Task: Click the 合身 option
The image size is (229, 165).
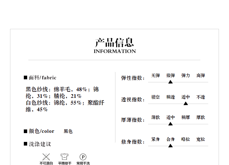Action: point(171,139)
